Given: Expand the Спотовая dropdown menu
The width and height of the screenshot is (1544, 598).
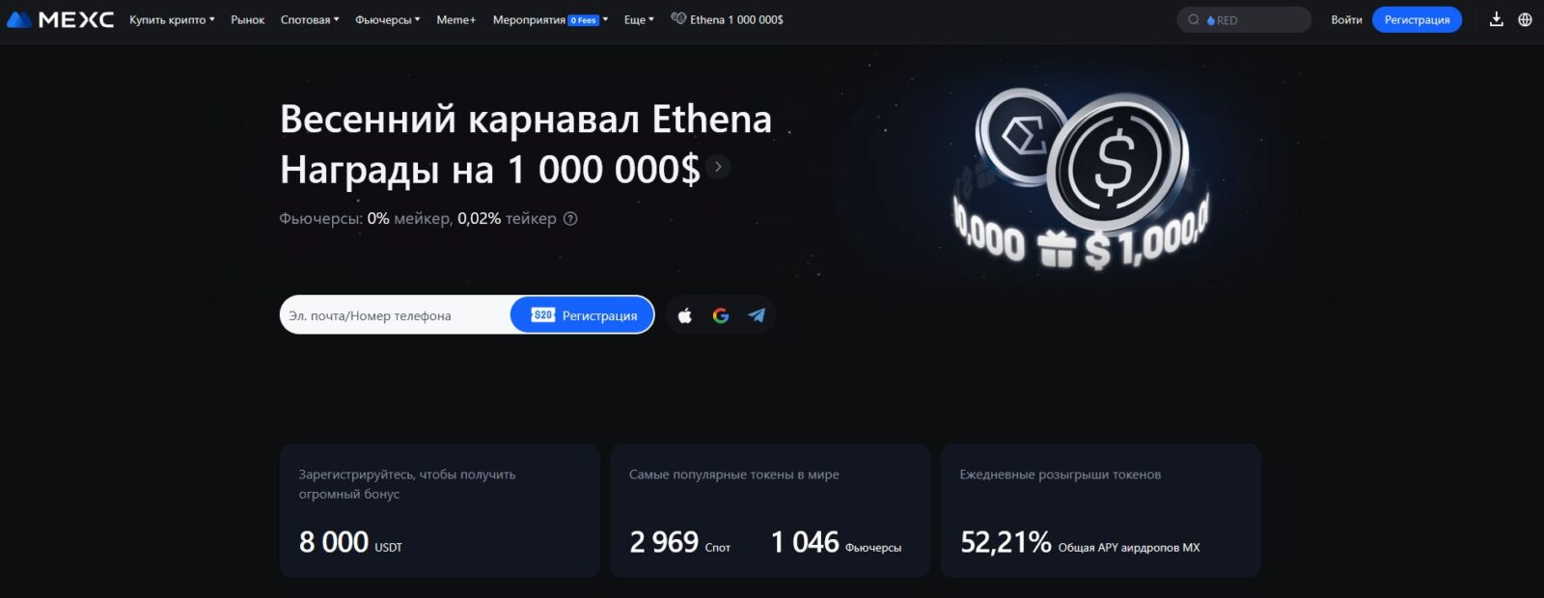Looking at the screenshot, I should pyautogui.click(x=310, y=19).
